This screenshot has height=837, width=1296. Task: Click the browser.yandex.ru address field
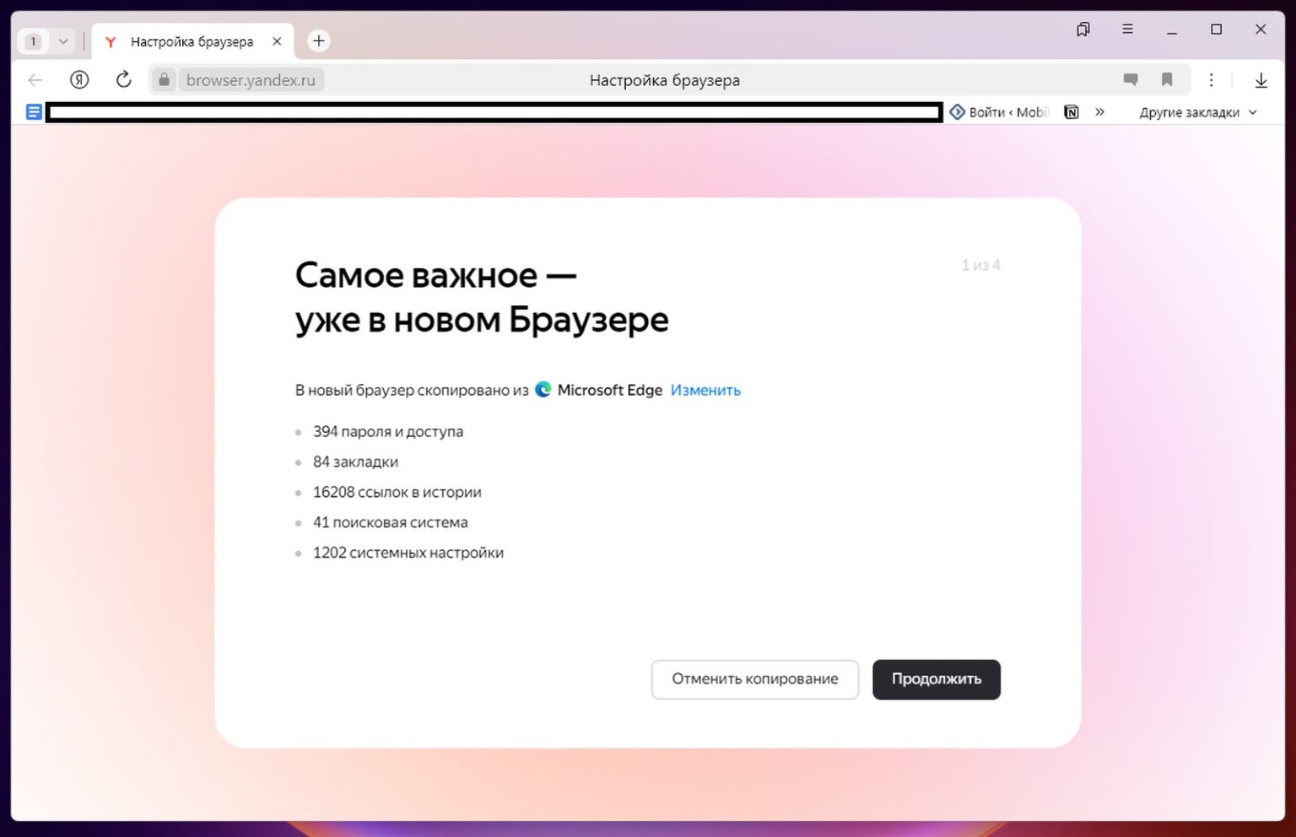click(x=251, y=80)
